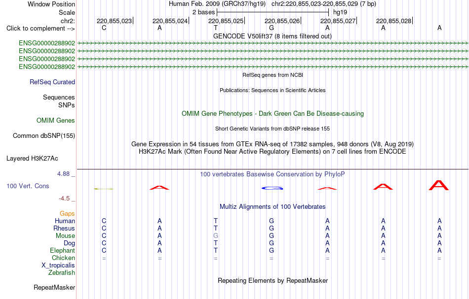Screen dimensions: 469x299
Task: Click the first '=' in Chicken row
Action: click(104, 259)
